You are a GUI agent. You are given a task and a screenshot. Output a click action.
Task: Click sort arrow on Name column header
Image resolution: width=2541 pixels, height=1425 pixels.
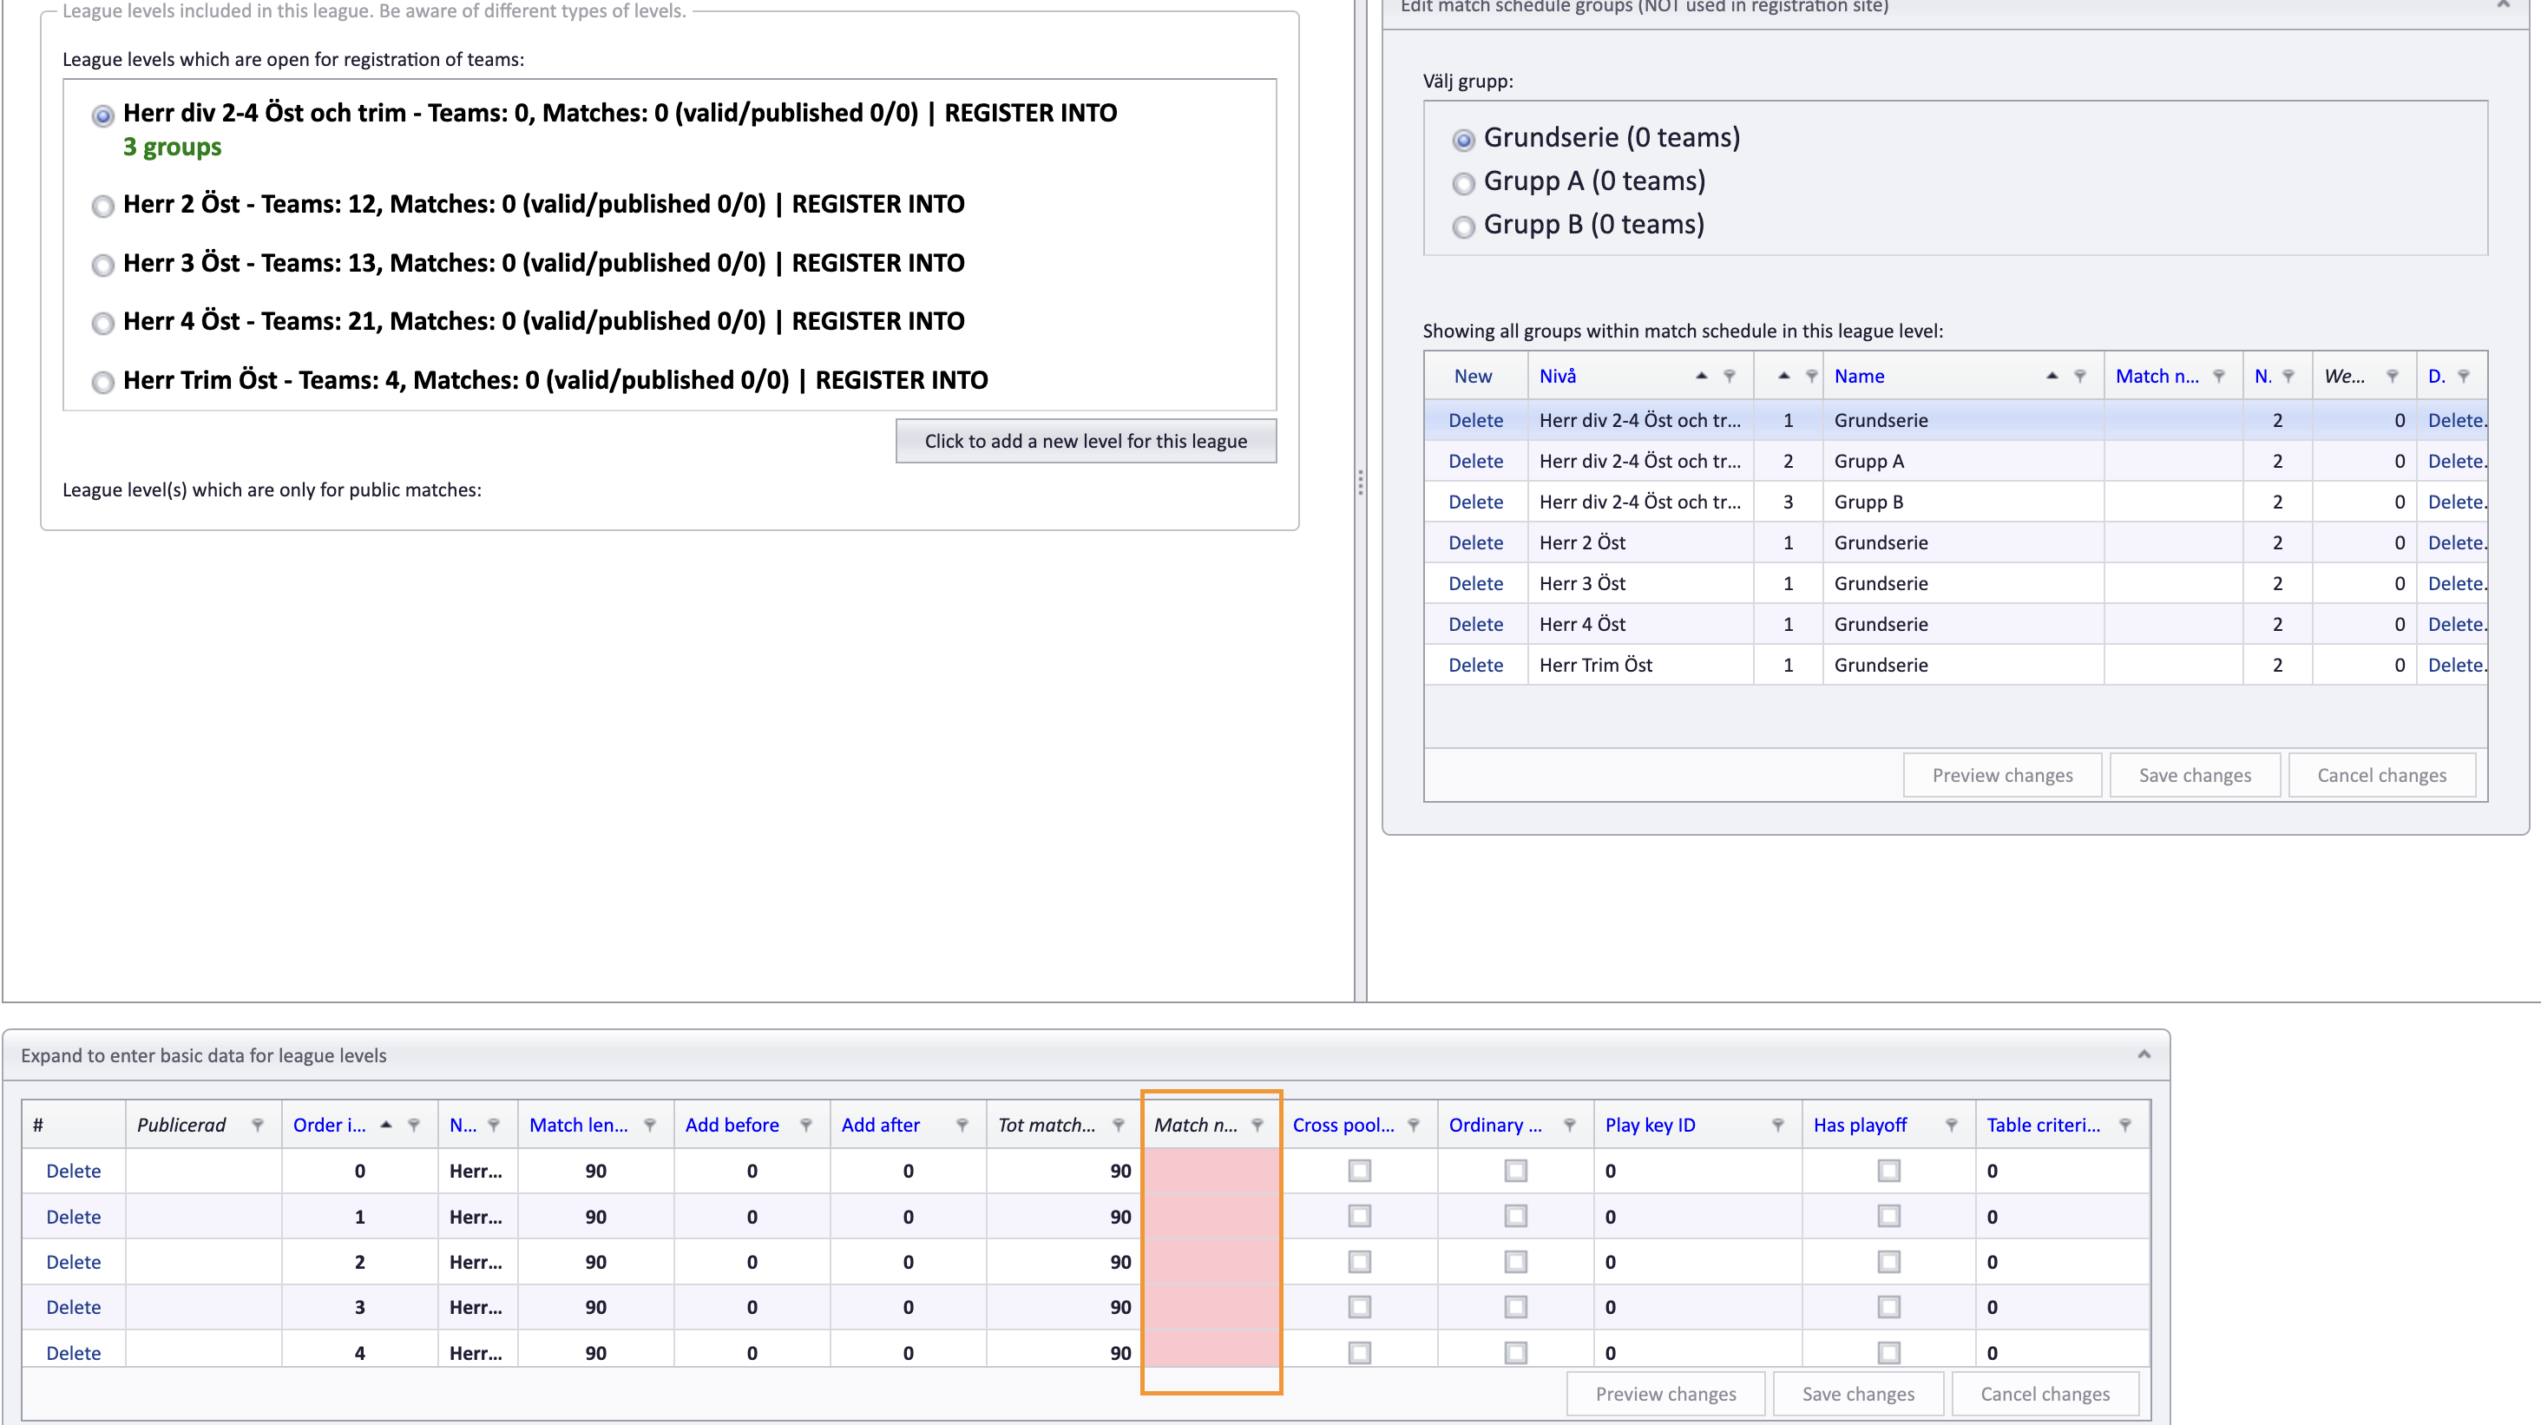tap(2051, 376)
